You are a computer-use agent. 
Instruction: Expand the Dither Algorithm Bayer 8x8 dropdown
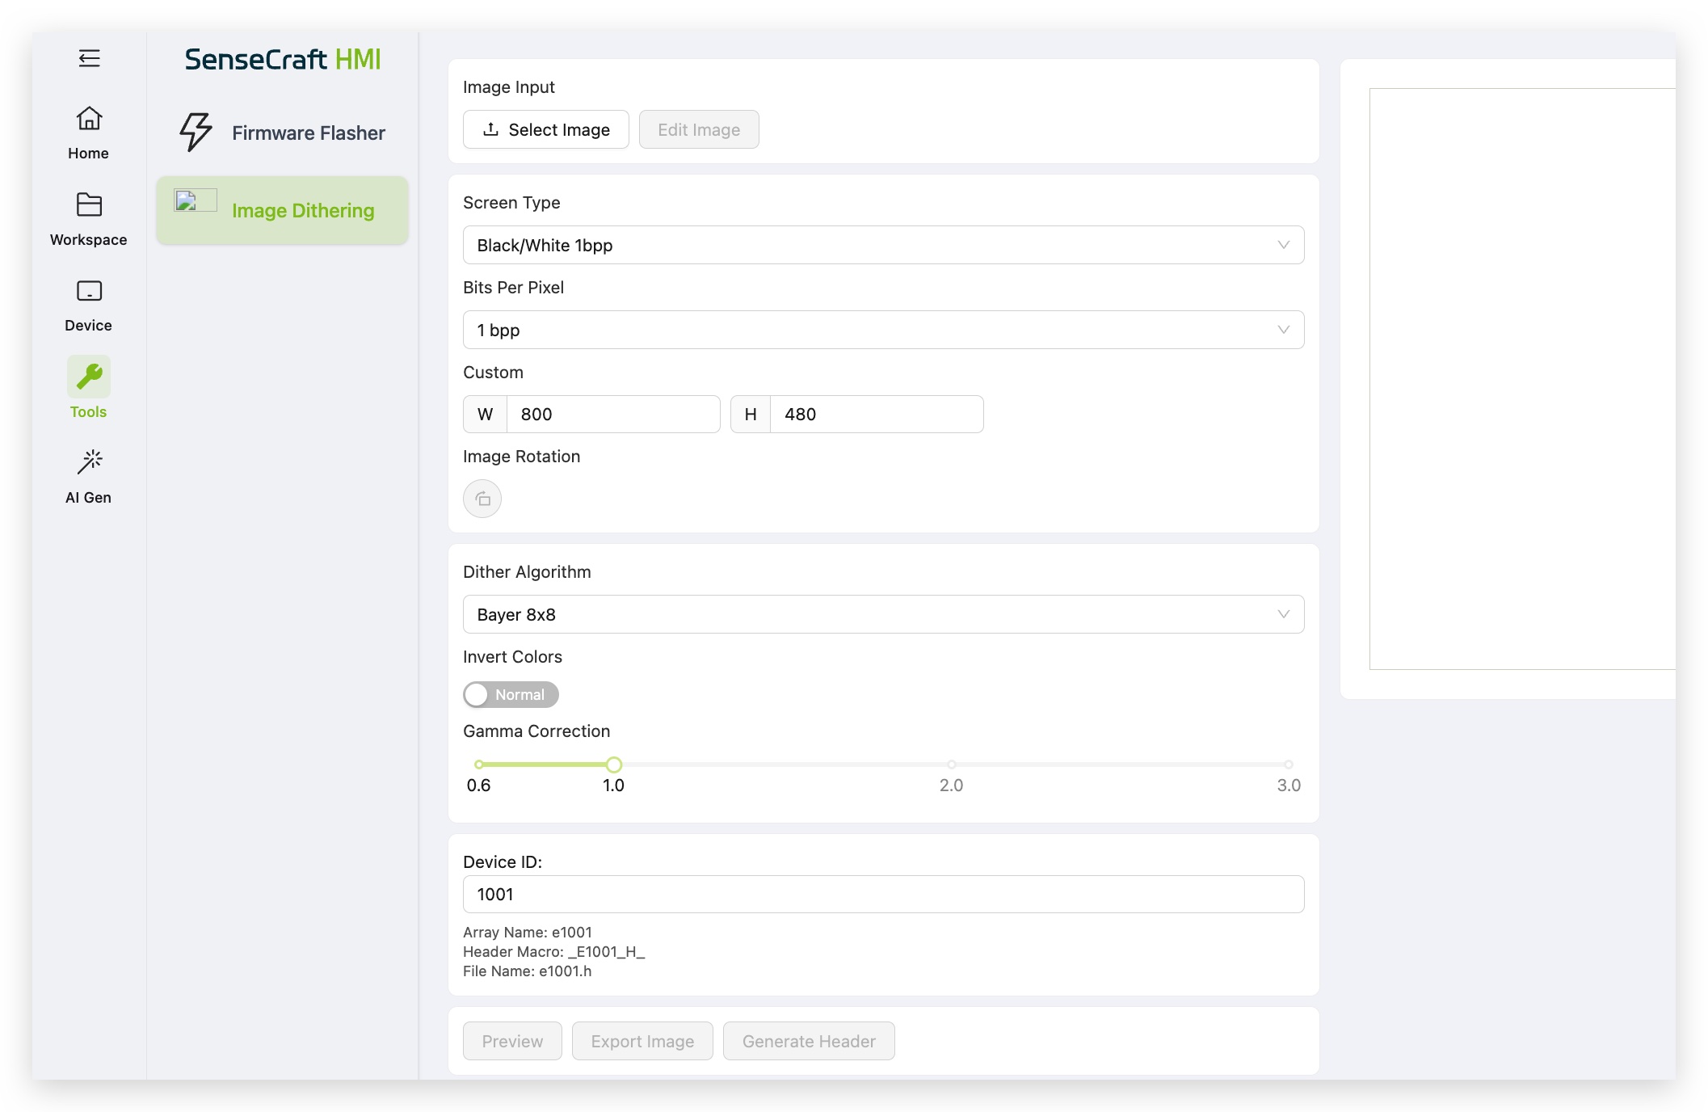(x=882, y=614)
